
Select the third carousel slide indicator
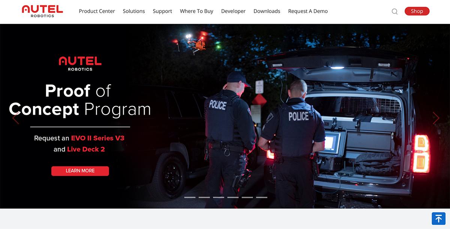[219, 197]
